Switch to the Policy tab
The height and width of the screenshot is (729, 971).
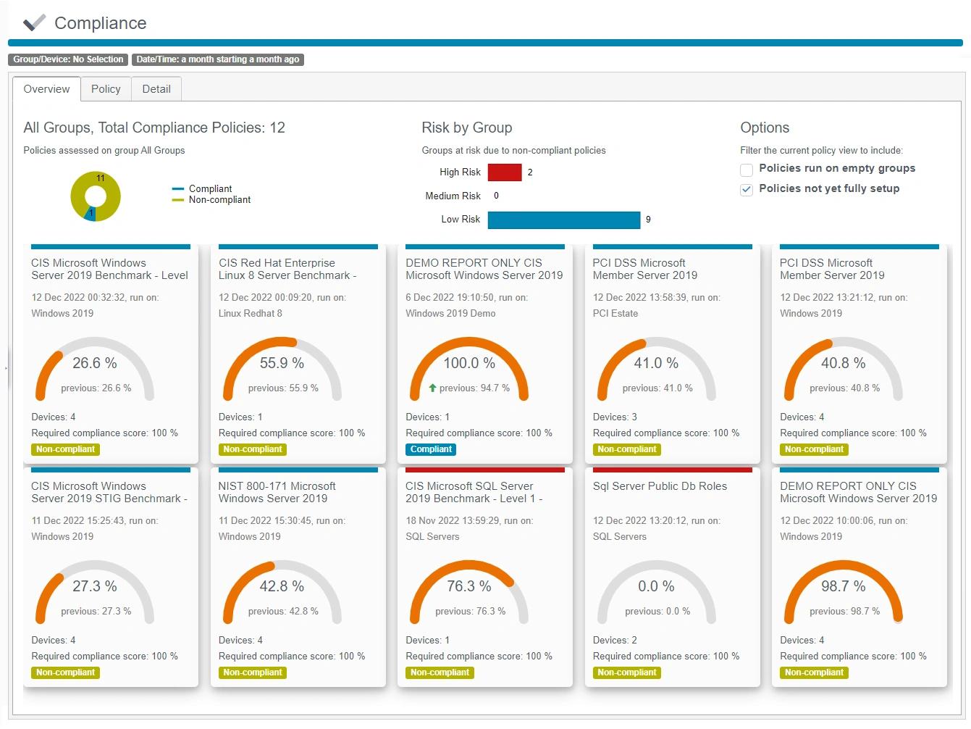[x=105, y=88]
